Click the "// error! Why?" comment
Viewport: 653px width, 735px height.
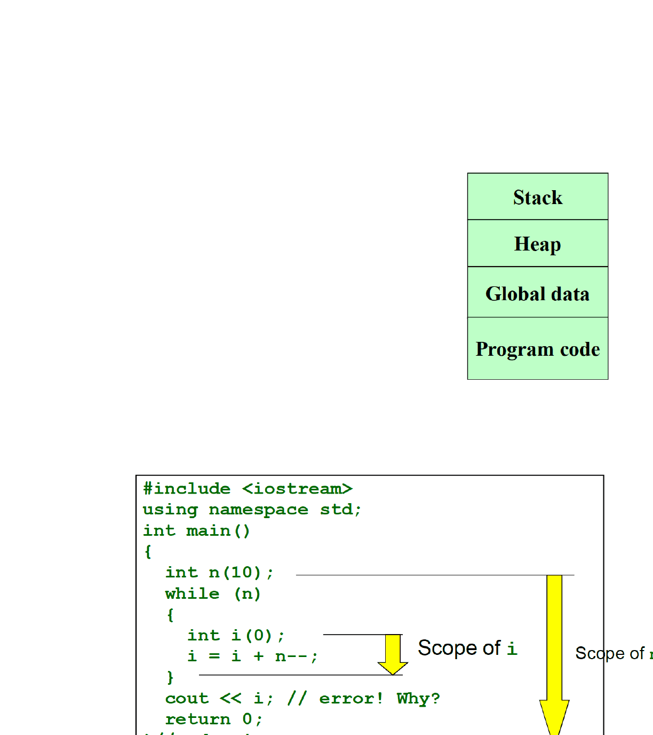click(x=363, y=699)
